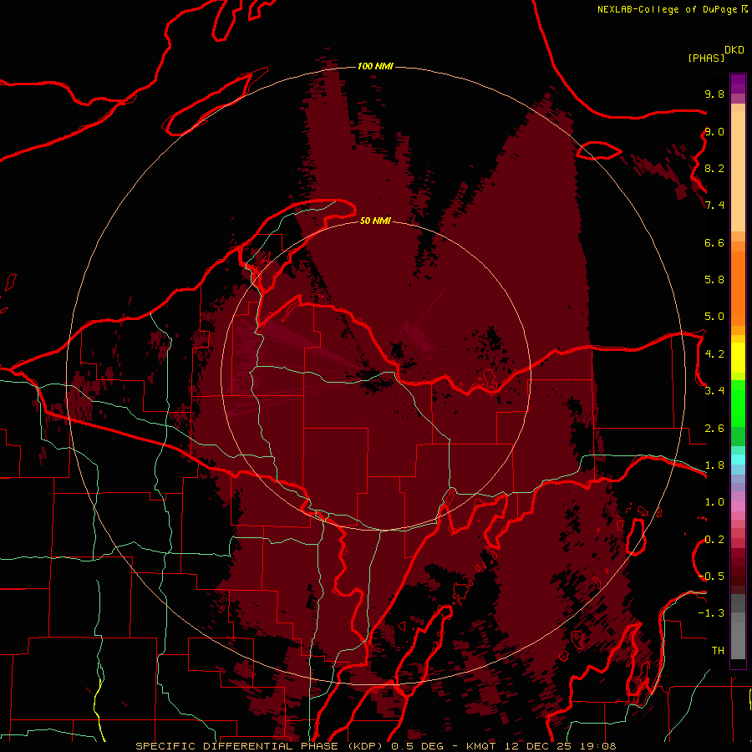Select the pink segment of the color bar
This screenshot has width=752, height=752.
[738, 506]
